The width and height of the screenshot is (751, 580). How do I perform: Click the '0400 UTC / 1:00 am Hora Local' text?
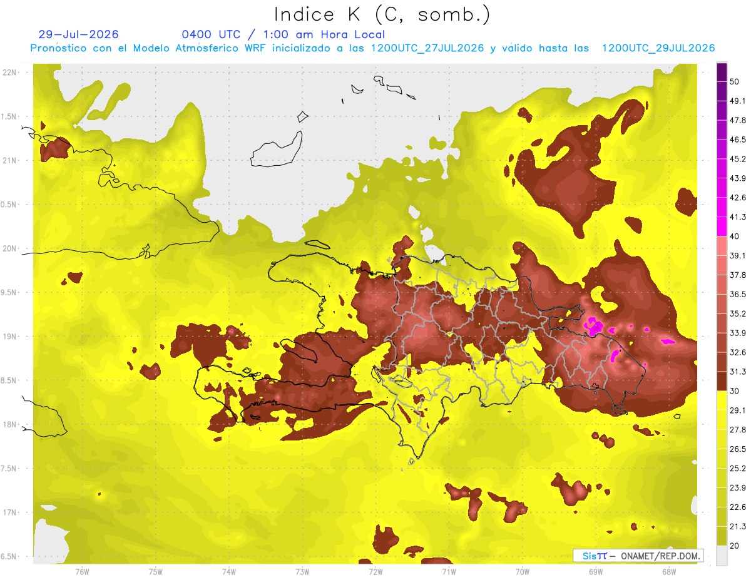click(283, 34)
